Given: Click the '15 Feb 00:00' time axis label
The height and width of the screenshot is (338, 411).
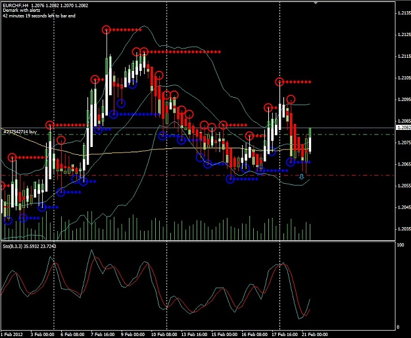Looking at the screenshot, I should point(224,335).
